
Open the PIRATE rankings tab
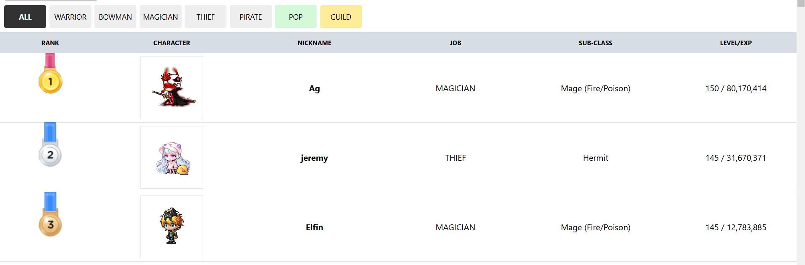251,17
